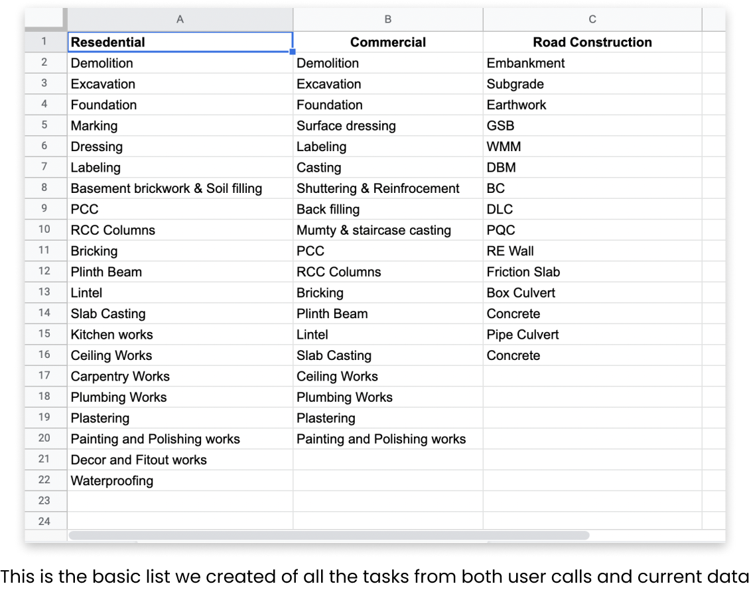Click the 'Road Construction' header cell

[592, 42]
